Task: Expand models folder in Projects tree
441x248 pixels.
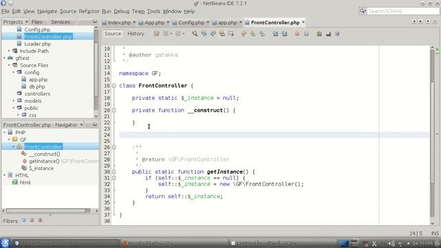Action: 14,101
